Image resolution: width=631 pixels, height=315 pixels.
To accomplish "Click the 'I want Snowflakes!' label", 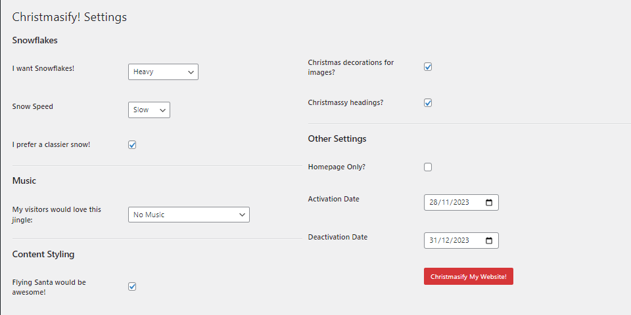I will (x=43, y=68).
